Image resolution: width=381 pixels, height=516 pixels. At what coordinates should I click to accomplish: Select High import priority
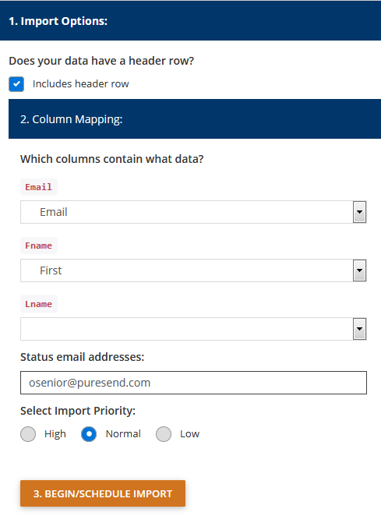point(28,434)
